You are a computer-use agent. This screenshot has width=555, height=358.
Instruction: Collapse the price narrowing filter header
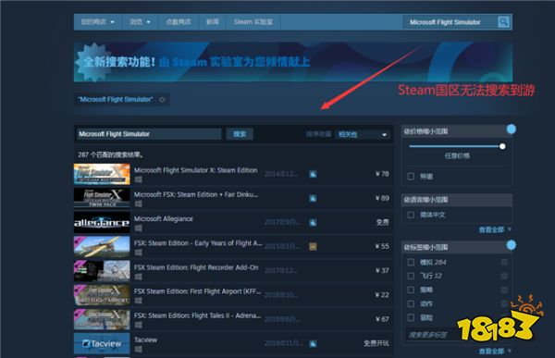tap(457, 131)
